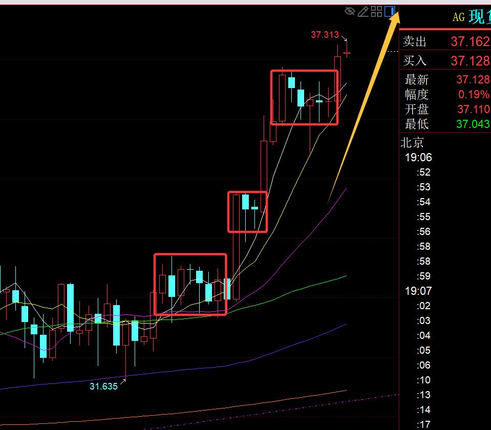Click the 31.635 low price marker
The width and height of the screenshot is (491, 430).
[x=103, y=386]
